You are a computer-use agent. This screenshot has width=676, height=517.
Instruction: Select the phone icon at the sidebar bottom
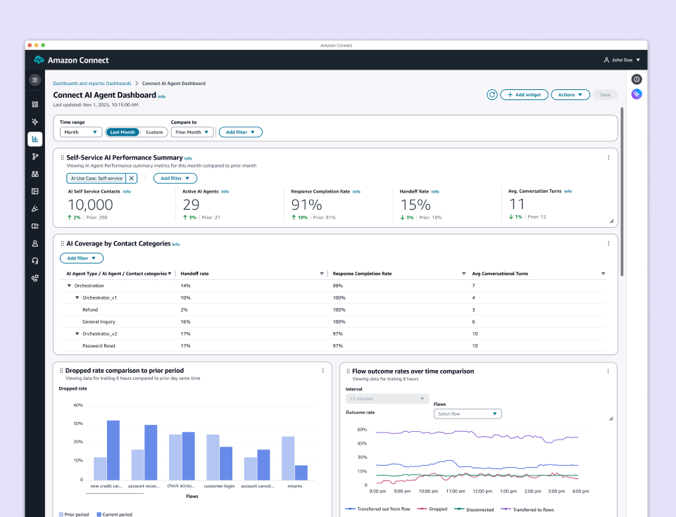coord(35,278)
